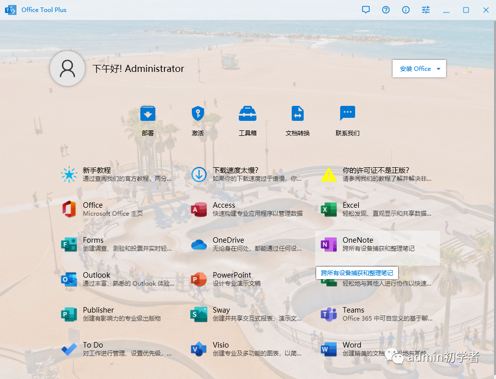Image resolution: width=496 pixels, height=379 pixels.
Task: Launch the Word app icon
Action: [329, 349]
